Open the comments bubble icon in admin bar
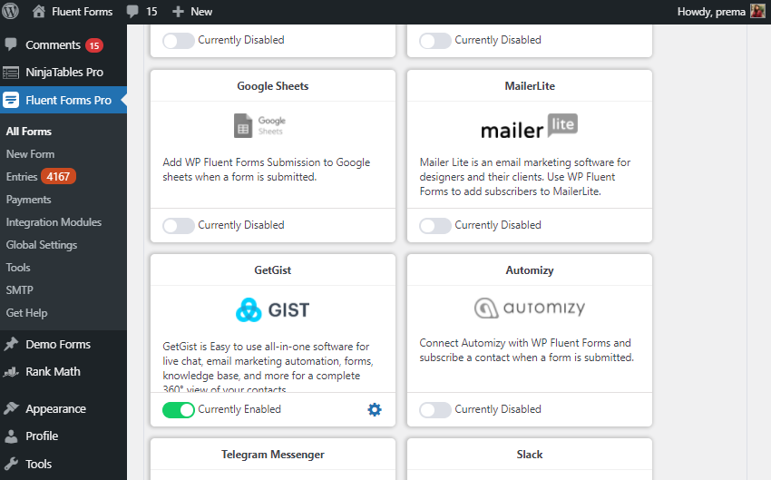771x480 pixels. pyautogui.click(x=132, y=12)
